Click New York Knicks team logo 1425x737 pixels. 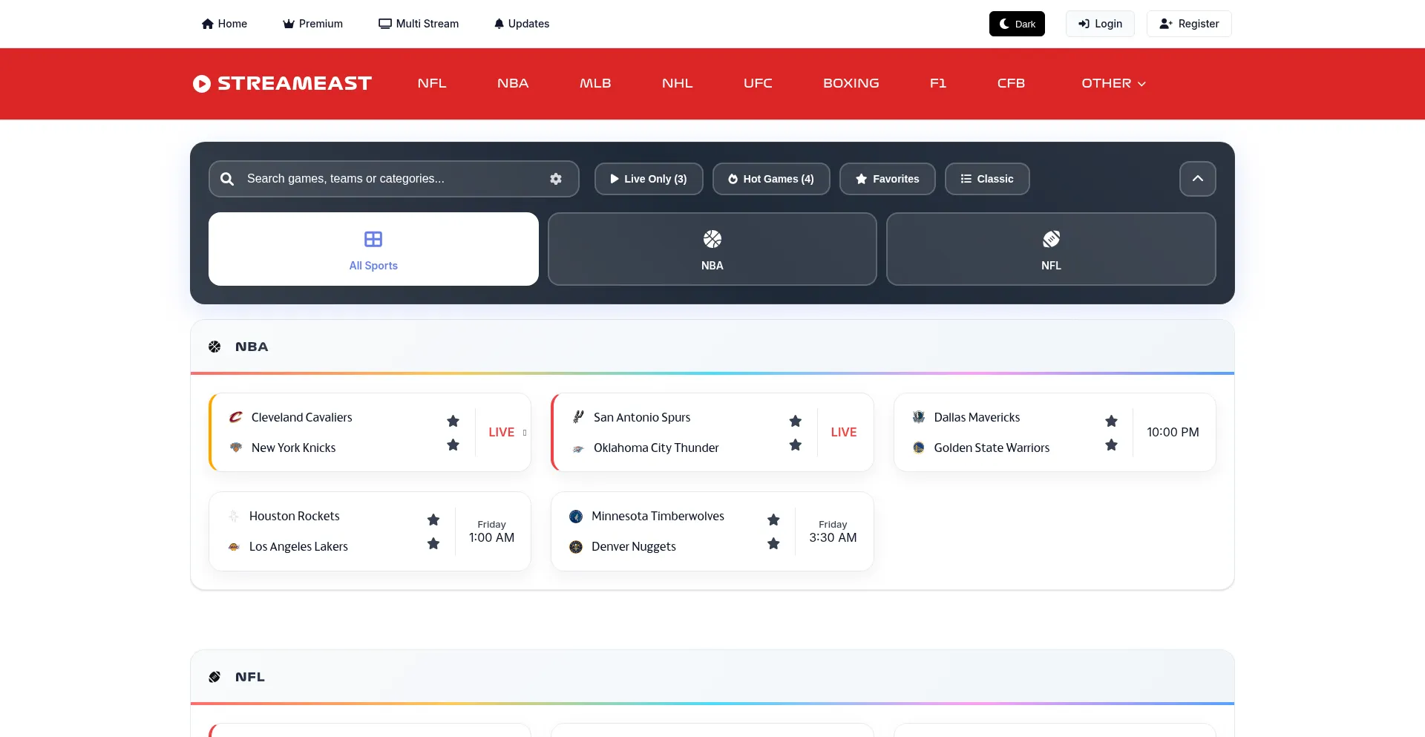pos(236,448)
